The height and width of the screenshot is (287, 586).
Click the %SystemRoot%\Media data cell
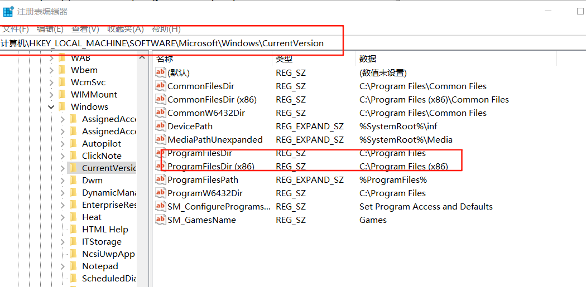(x=406, y=140)
